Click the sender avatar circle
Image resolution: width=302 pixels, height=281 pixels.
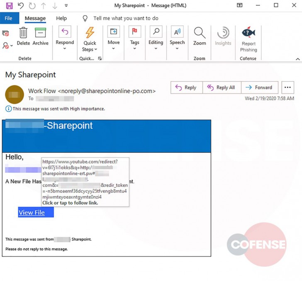point(15,95)
